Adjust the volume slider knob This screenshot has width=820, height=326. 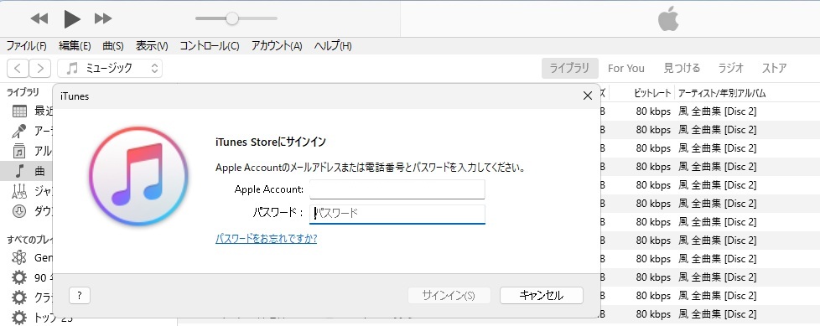[x=232, y=18]
